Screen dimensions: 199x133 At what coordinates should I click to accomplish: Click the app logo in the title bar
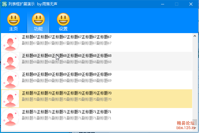tap(4, 4)
